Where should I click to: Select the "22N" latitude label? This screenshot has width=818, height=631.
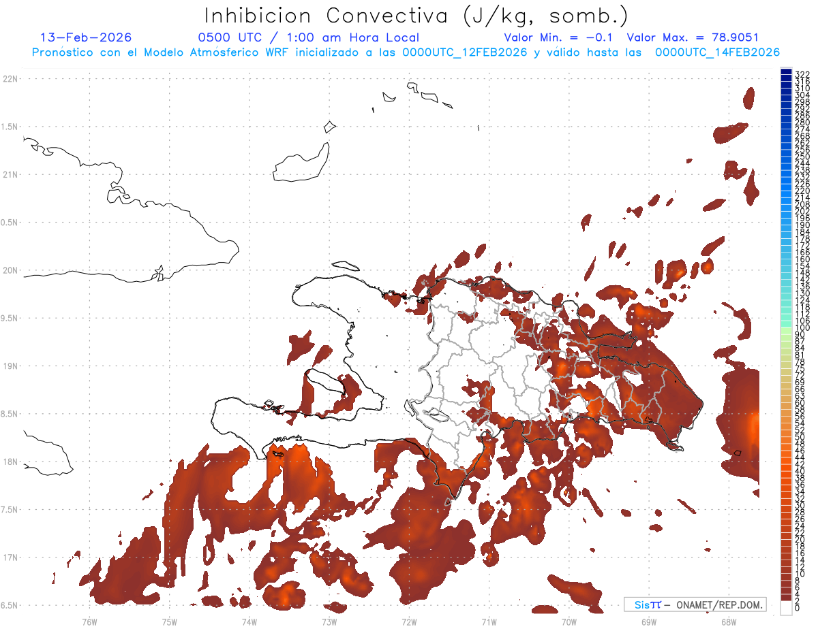(x=10, y=79)
